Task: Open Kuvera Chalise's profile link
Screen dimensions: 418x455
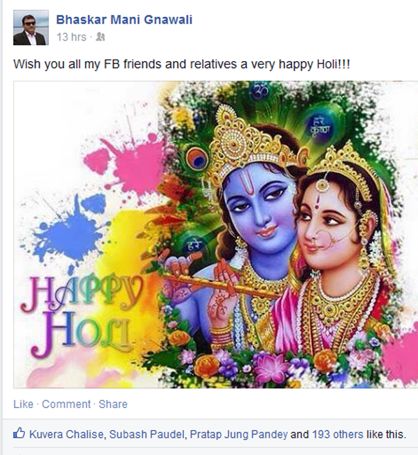Action: [66, 434]
